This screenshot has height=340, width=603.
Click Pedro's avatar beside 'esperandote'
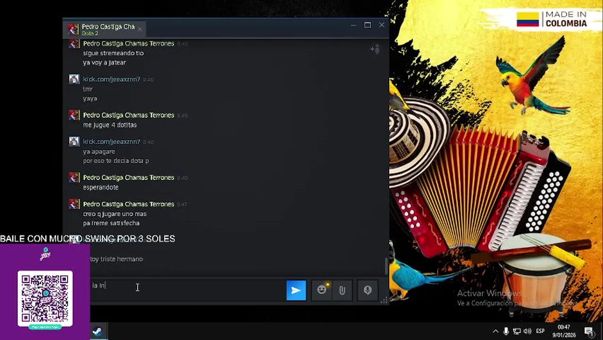pyautogui.click(x=74, y=178)
